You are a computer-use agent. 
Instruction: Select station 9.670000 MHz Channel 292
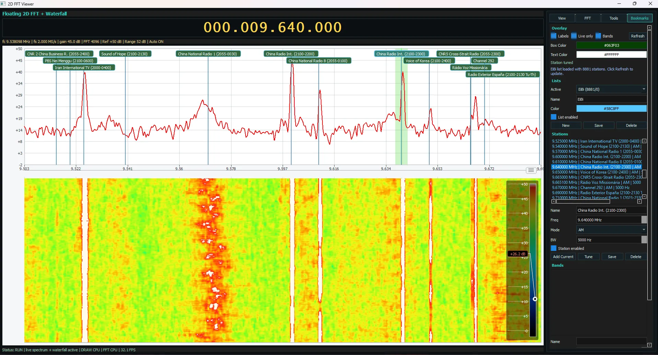click(x=596, y=187)
